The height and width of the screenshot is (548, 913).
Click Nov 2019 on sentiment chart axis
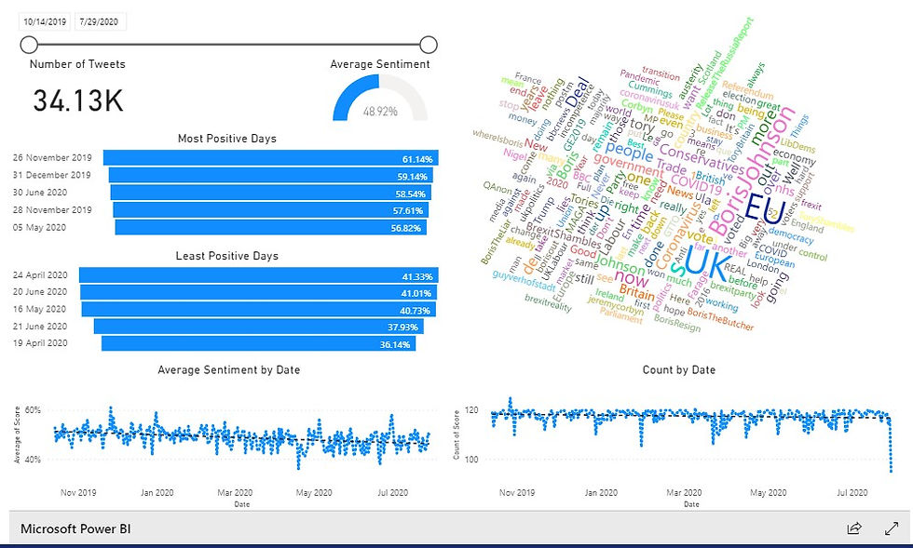pos(78,493)
